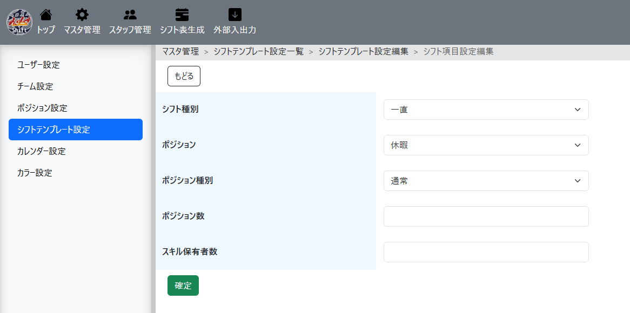Viewport: 630px width, 313px height.
Task: Select カレンダー設定 in the sidebar
Action: (x=76, y=151)
